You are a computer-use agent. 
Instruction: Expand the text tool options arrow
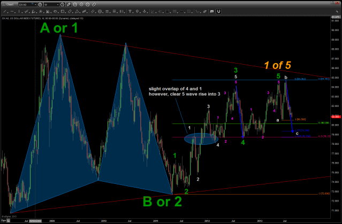pos(133,12)
